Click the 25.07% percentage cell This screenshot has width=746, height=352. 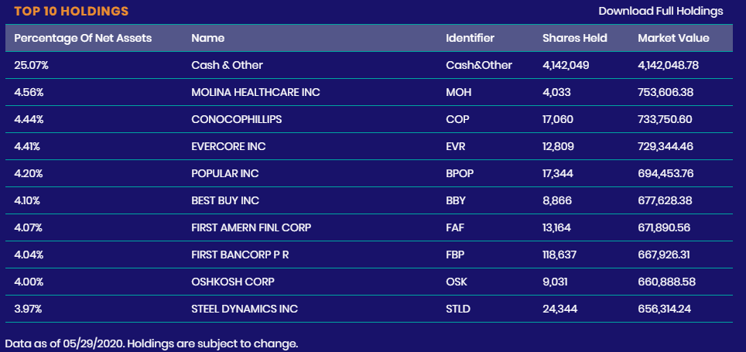coord(32,65)
